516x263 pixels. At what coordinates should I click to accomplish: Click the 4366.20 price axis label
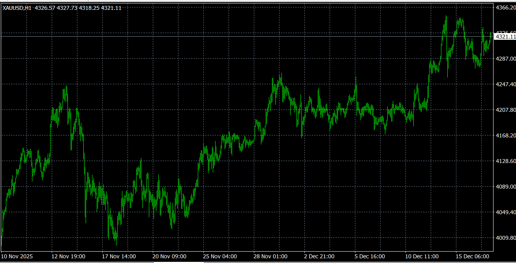pos(505,7)
